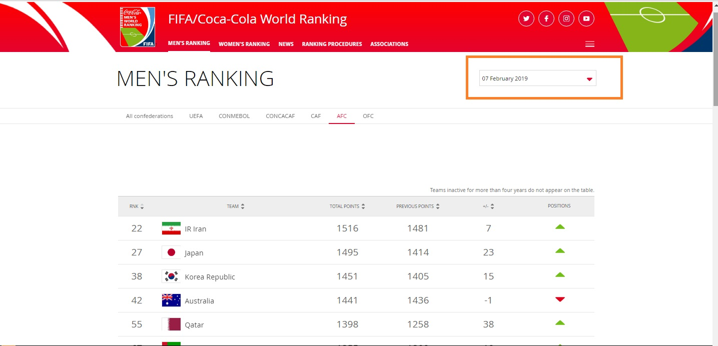Switch to the UEFA confederation tab
Viewport: 718px width, 346px height.
coord(196,116)
